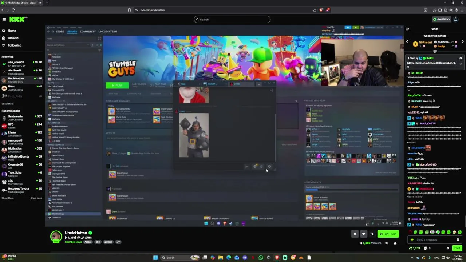The width and height of the screenshot is (466, 262).
Task: Collapse the Weekly top Gifters panel
Action: tap(435, 52)
